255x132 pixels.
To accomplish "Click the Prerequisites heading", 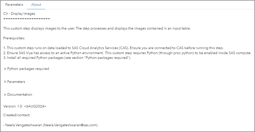I will point(14,38).
